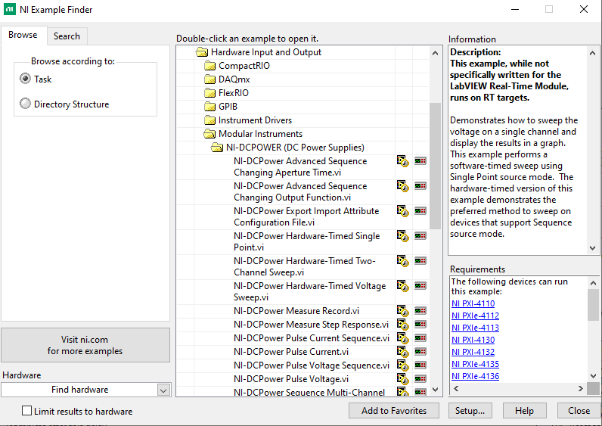Open the NI PXI-4130 device link
602x426 pixels.
(x=473, y=340)
